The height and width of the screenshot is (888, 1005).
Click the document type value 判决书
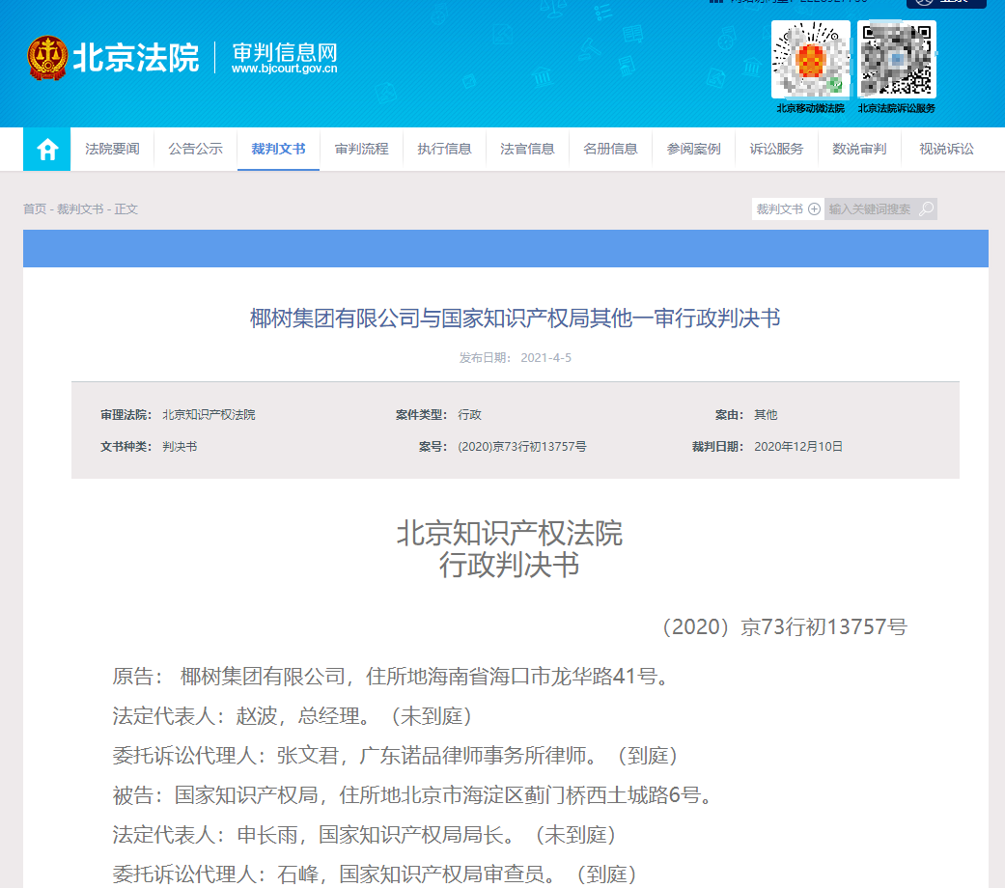coord(180,447)
